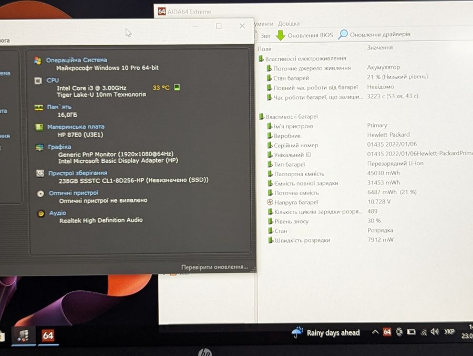
Task: Select the Ємність повної зарядки row
Action: pyautogui.click(x=334, y=183)
